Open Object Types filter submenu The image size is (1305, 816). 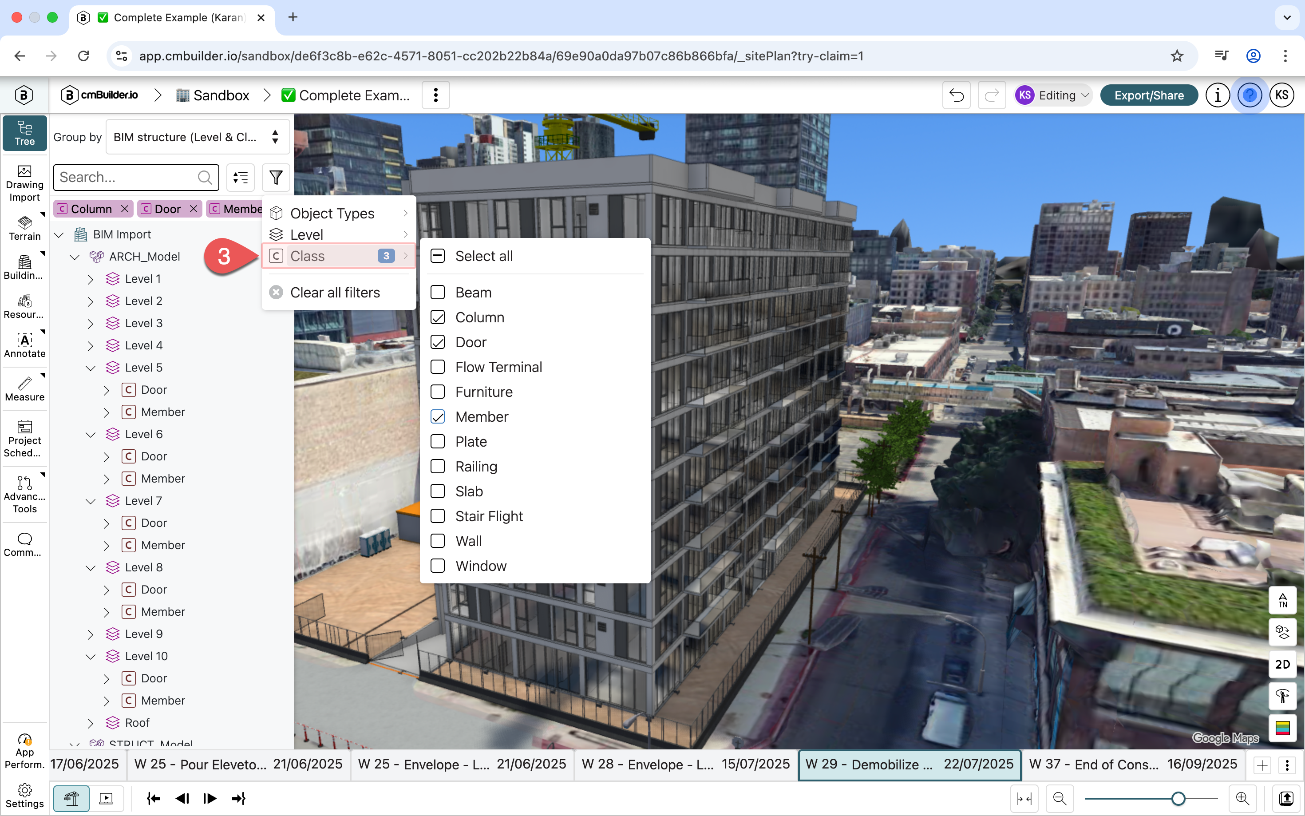coord(339,213)
